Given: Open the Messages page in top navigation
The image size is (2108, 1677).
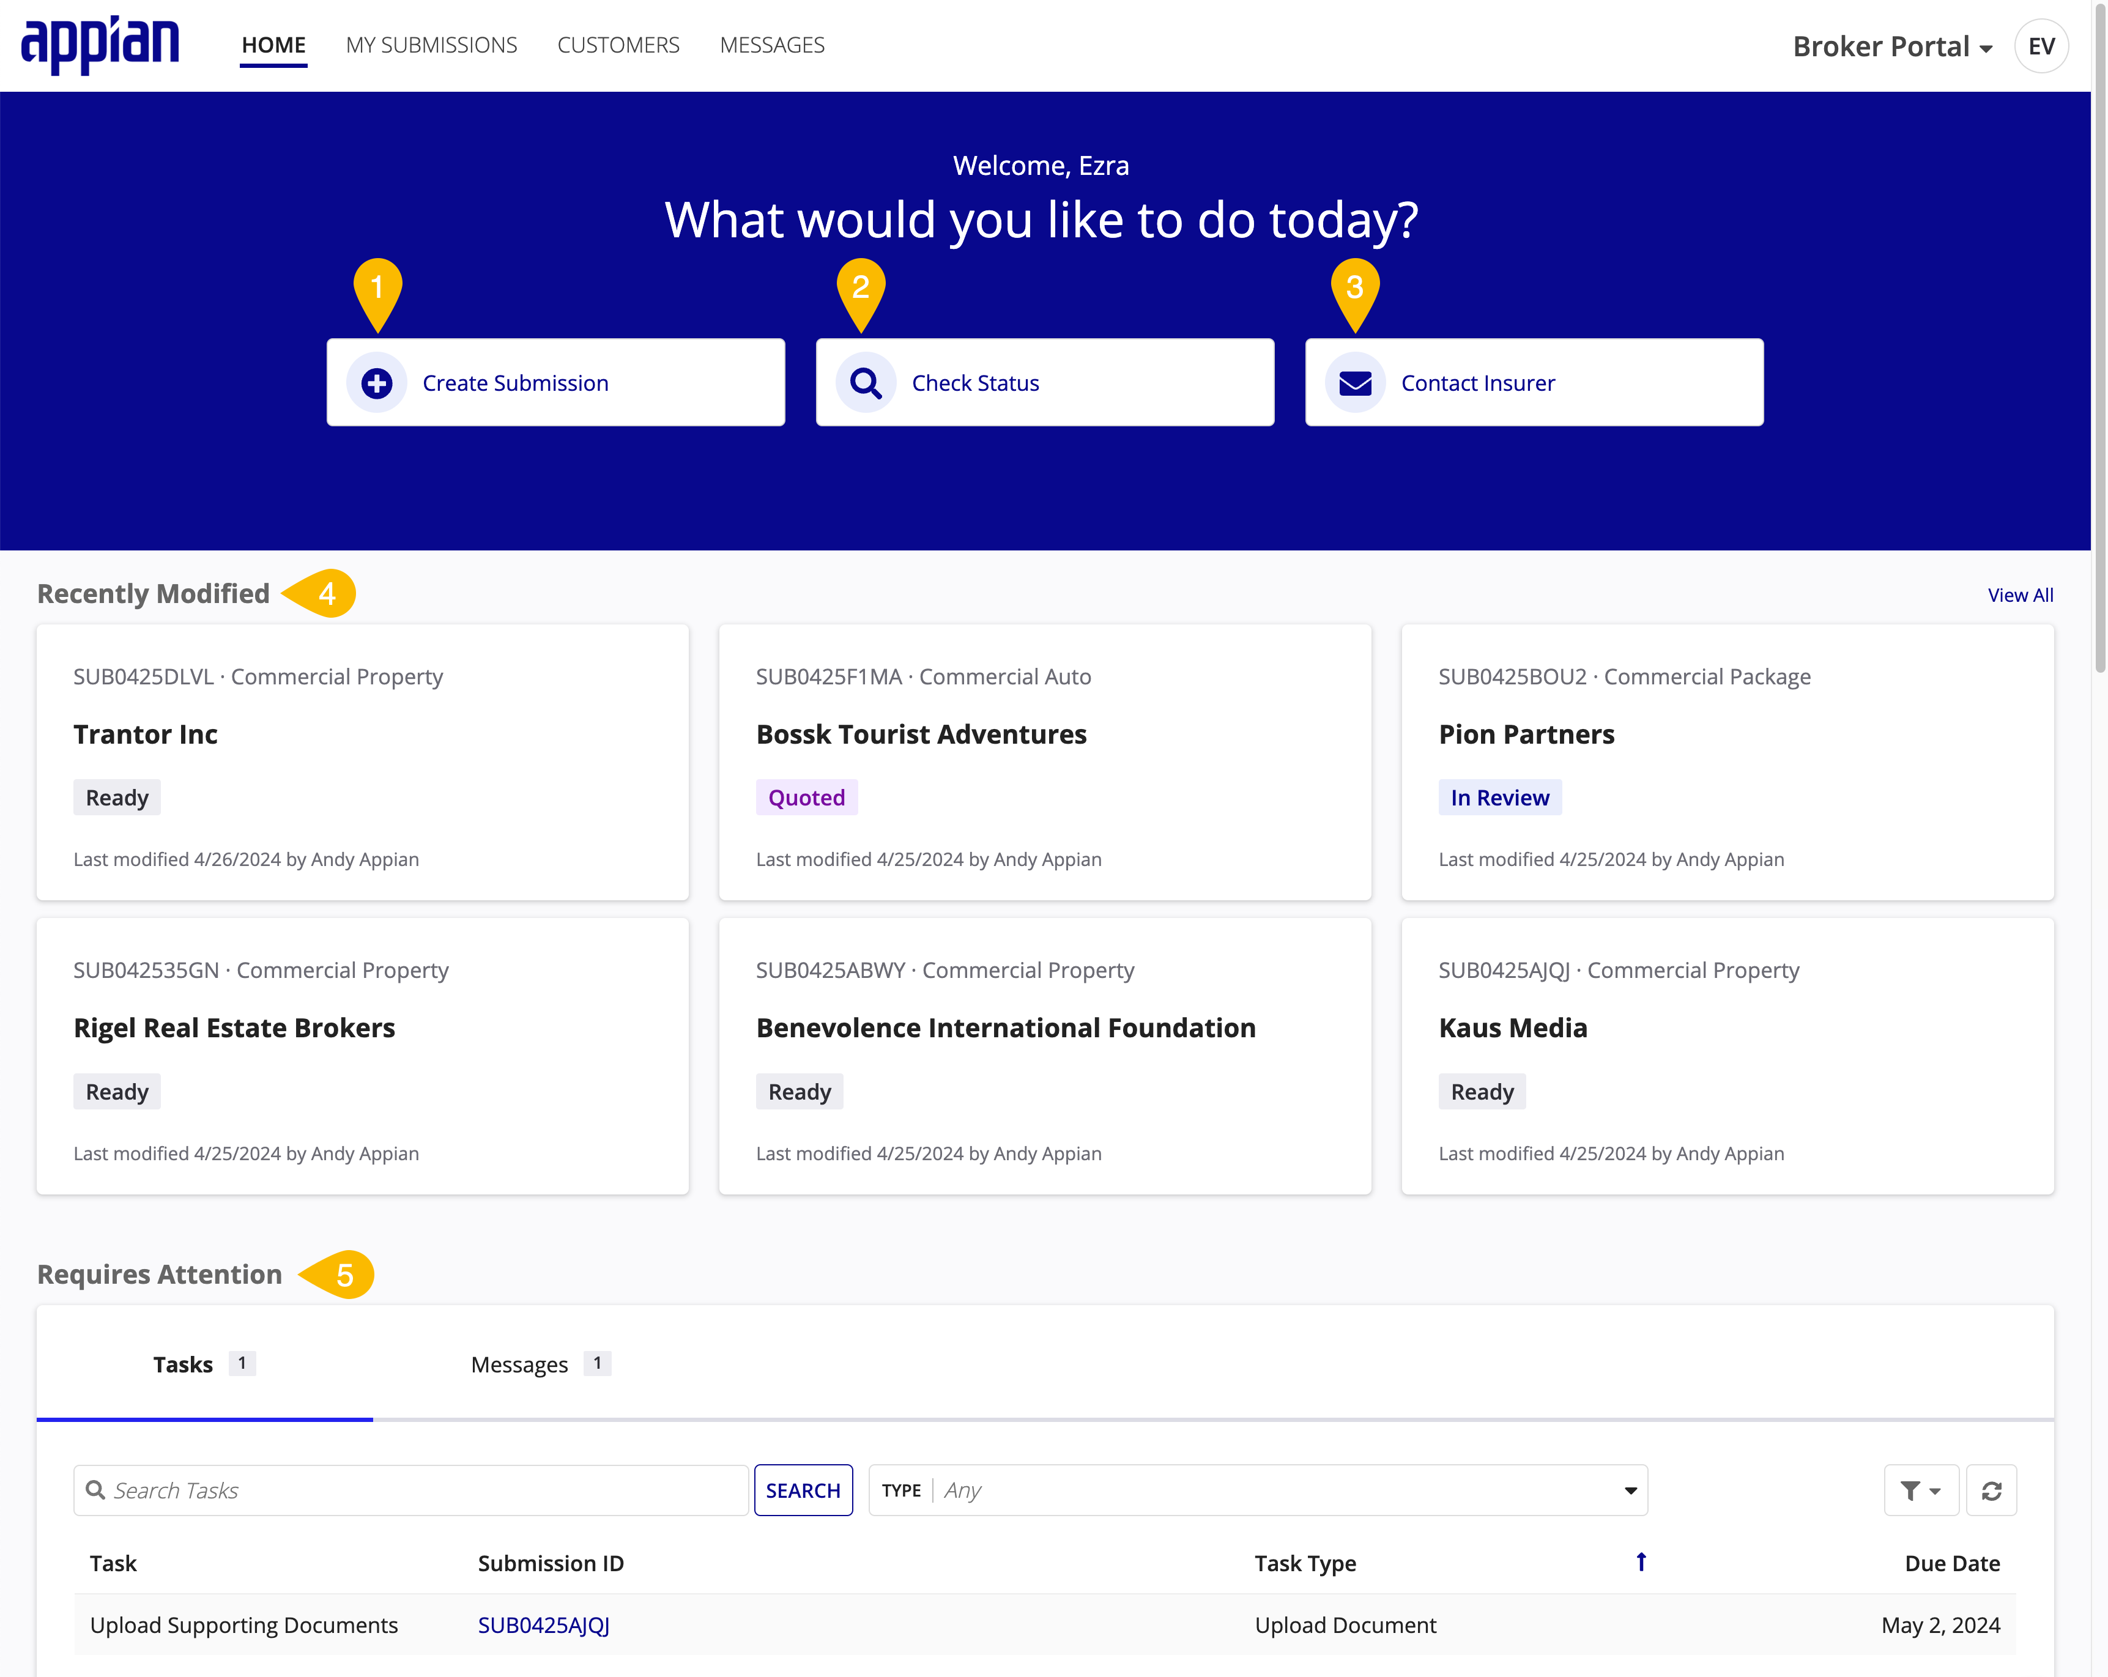Looking at the screenshot, I should 773,45.
